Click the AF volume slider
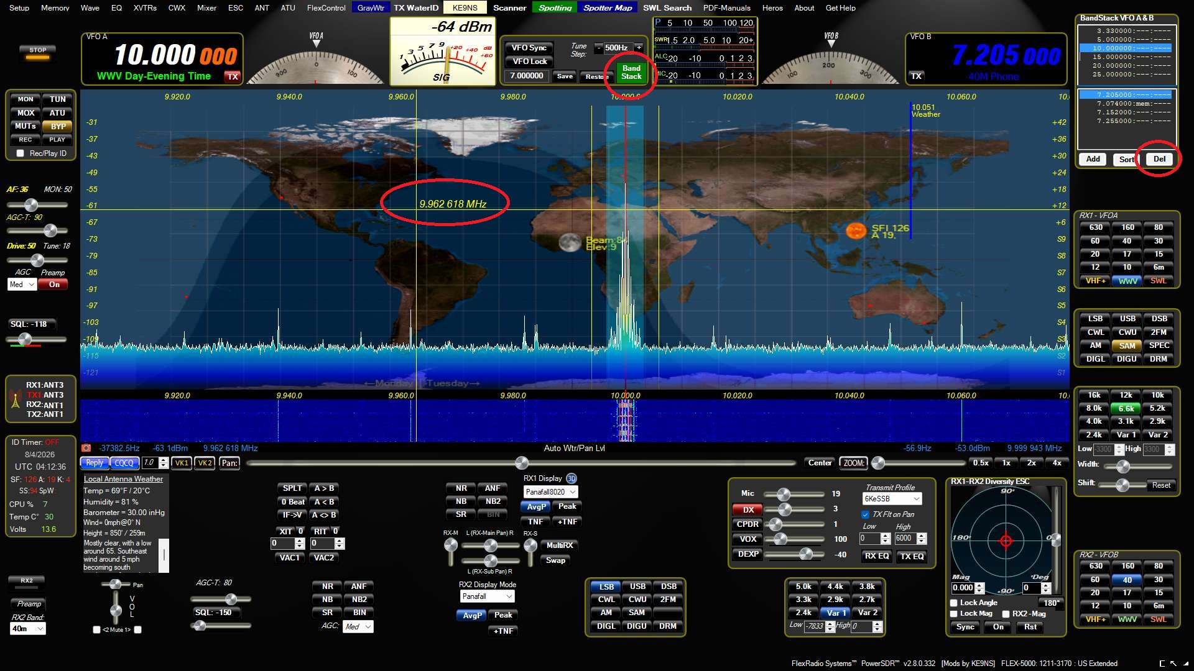 38,204
